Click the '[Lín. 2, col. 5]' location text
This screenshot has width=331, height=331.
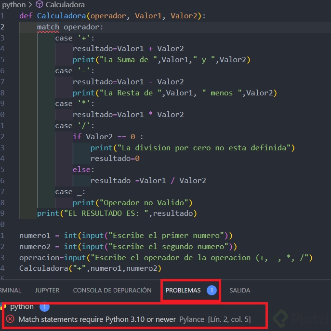click(x=229, y=319)
